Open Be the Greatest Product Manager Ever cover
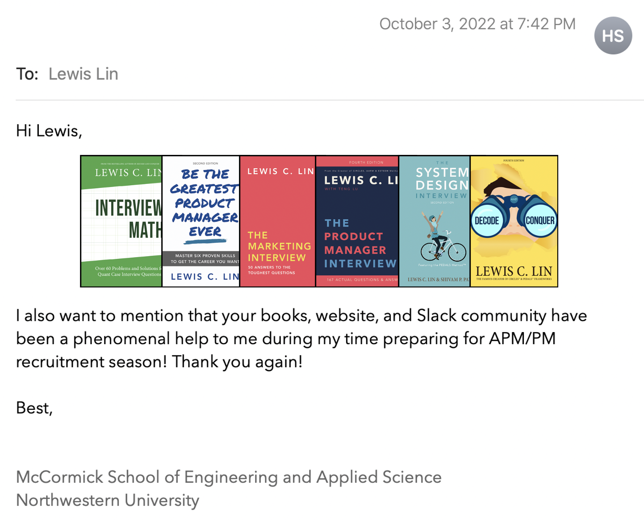Viewport: 644px width, 524px height. tap(201, 221)
